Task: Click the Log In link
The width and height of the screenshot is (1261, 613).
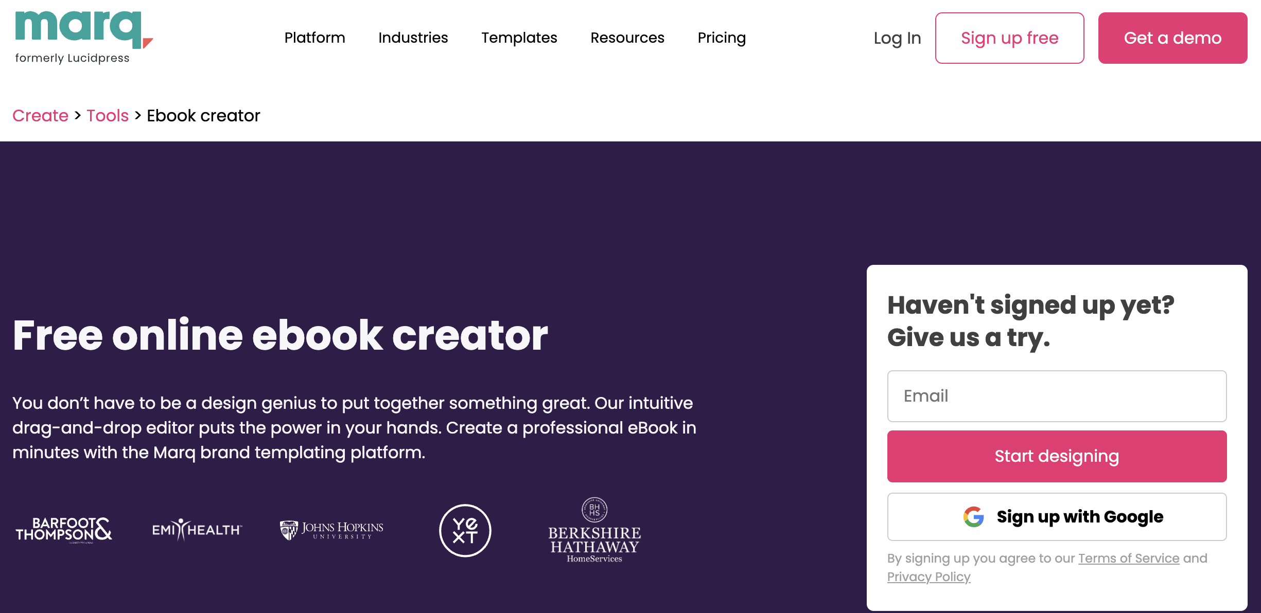Action: click(897, 38)
